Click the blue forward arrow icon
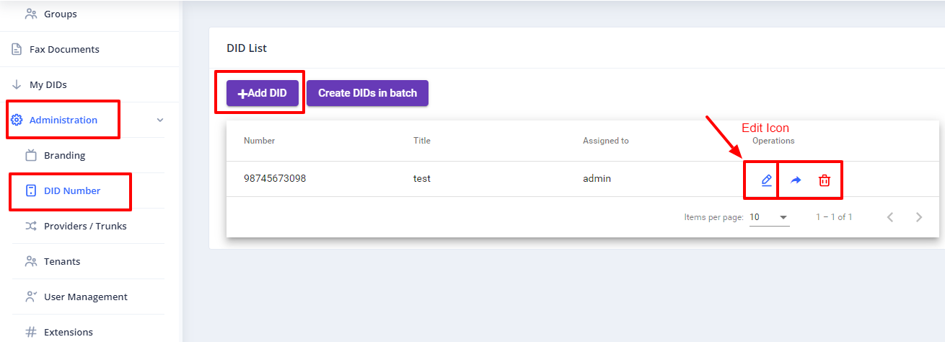Viewport: 945px width, 342px height. coord(796,180)
